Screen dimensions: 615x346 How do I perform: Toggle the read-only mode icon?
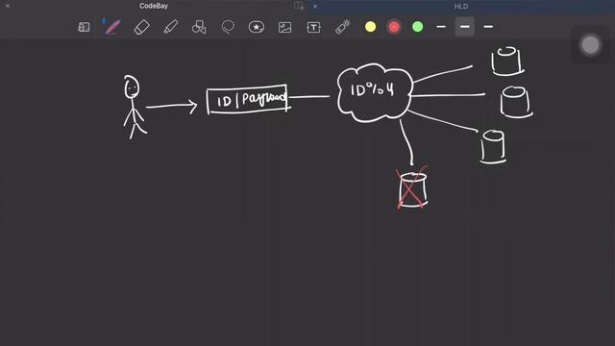[x=84, y=27]
